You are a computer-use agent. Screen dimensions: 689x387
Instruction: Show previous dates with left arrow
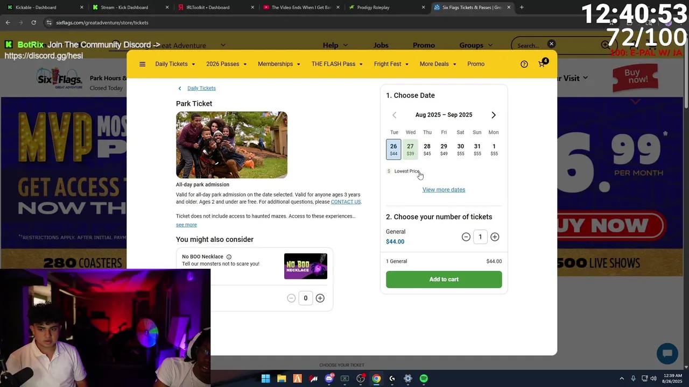click(394, 115)
